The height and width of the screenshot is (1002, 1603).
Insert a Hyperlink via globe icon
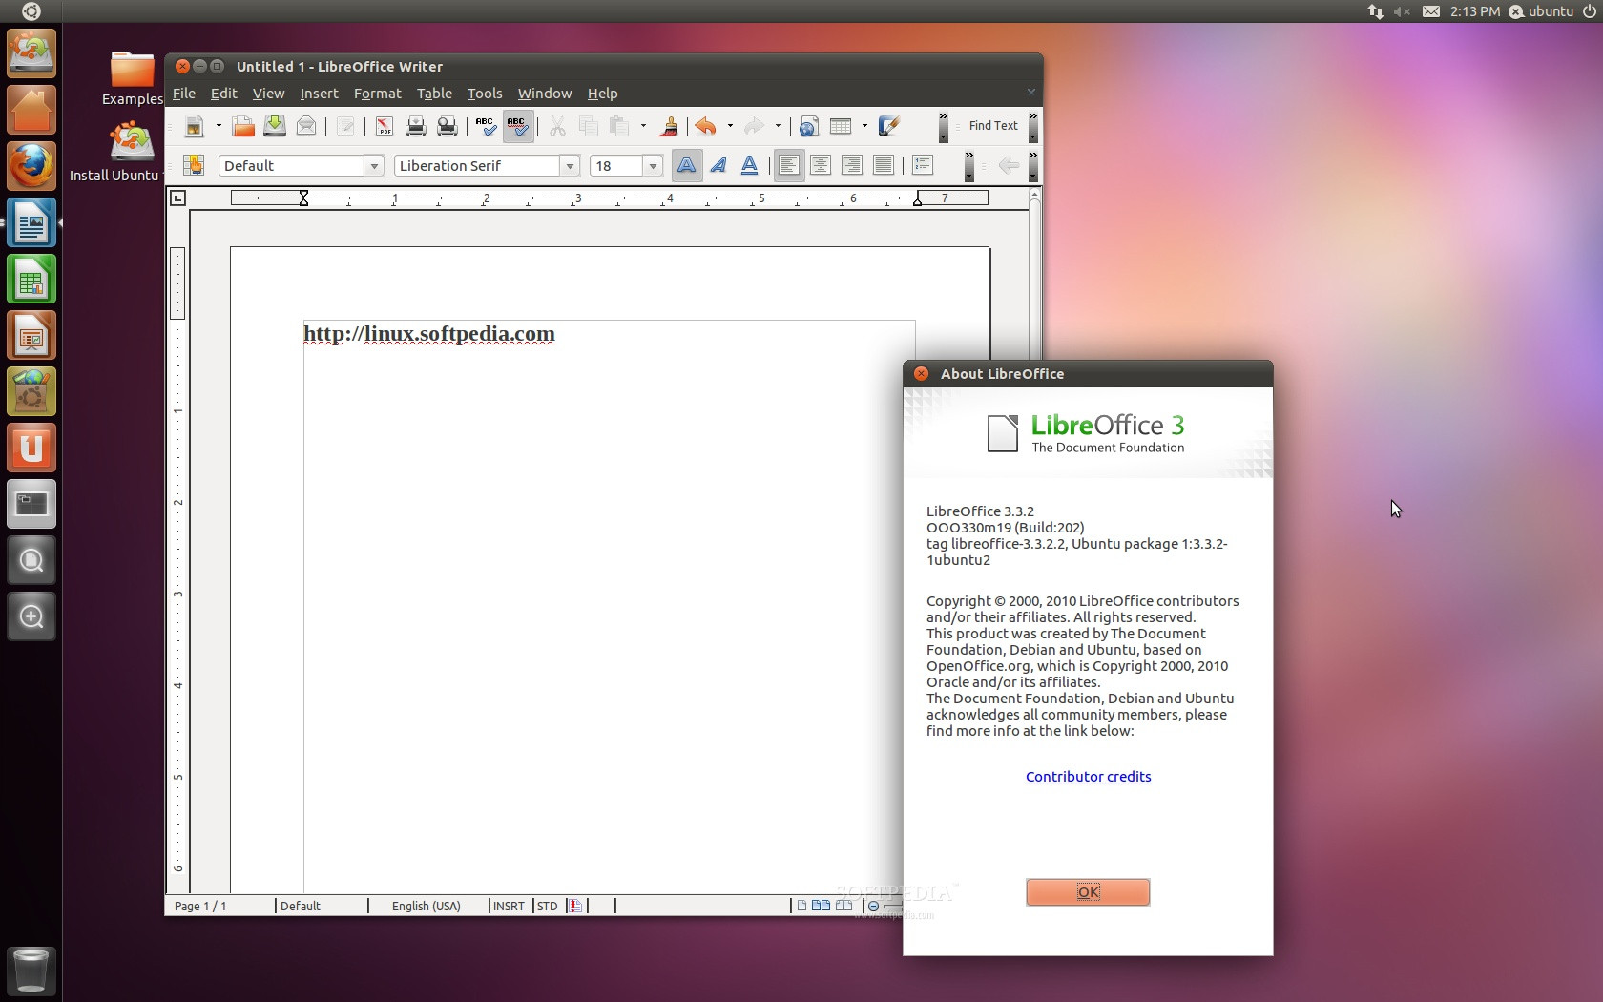pyautogui.click(x=809, y=126)
